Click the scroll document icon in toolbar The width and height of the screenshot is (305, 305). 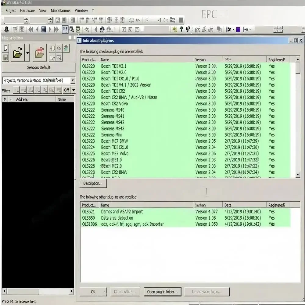click(78, 29)
